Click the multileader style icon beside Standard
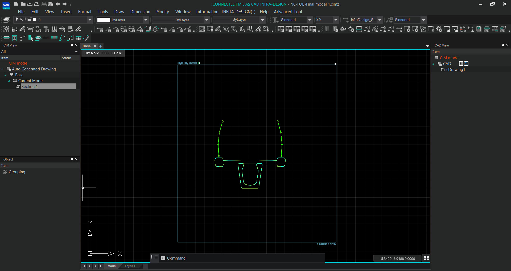 click(389, 20)
